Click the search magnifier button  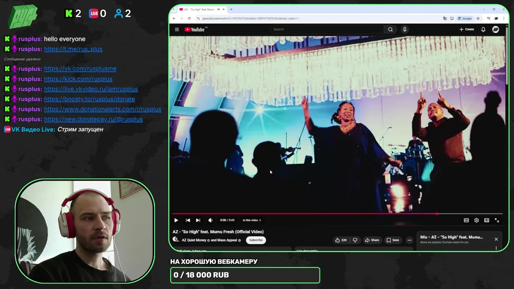tap(390, 29)
